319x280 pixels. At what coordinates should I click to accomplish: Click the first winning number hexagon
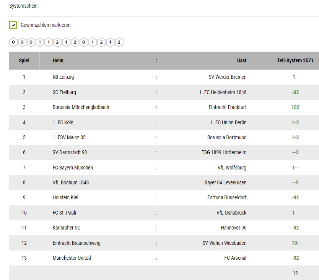pyautogui.click(x=13, y=42)
